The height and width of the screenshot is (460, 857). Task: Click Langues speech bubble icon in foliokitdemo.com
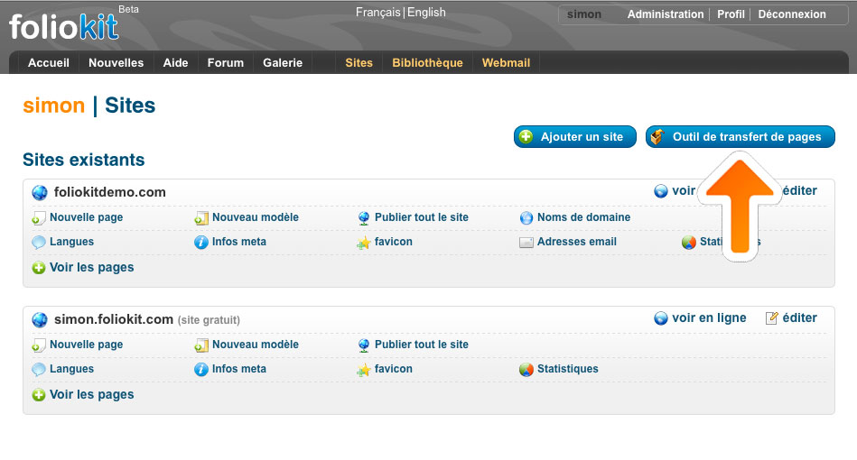(x=38, y=242)
